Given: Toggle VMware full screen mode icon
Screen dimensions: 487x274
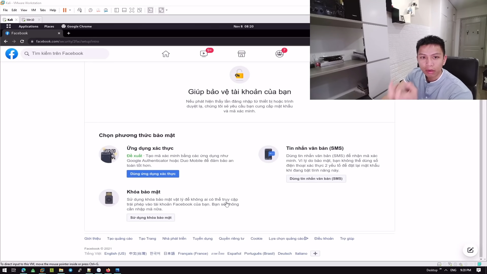Looking at the screenshot, I should coord(132,10).
